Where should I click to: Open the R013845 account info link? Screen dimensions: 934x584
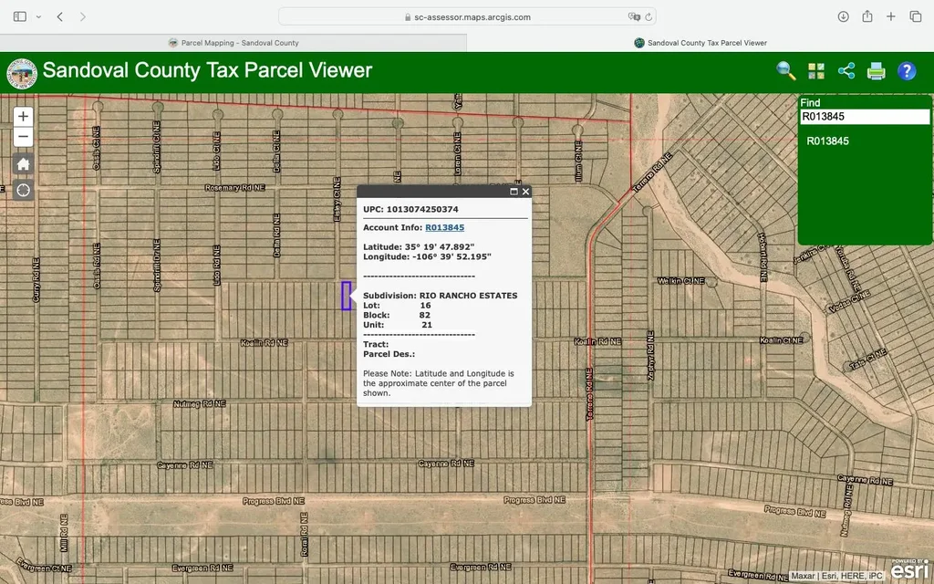point(444,227)
